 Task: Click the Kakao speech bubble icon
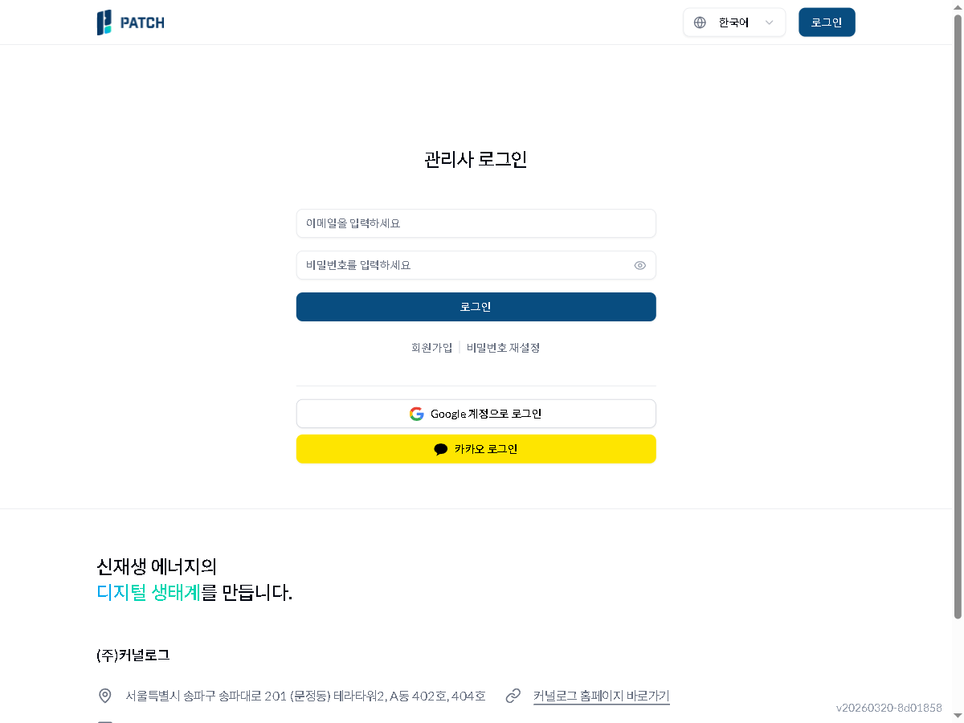pyautogui.click(x=441, y=449)
